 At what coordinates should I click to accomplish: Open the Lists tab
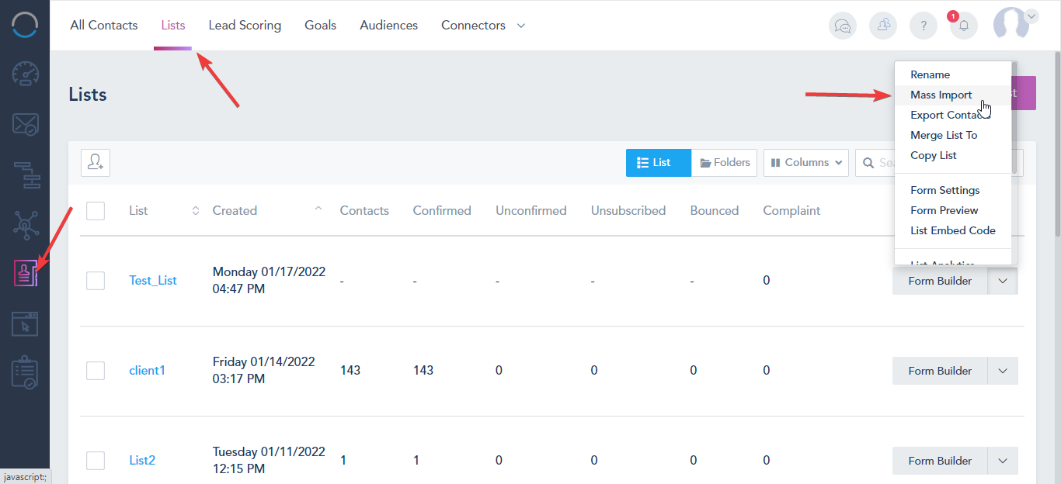pyautogui.click(x=173, y=26)
